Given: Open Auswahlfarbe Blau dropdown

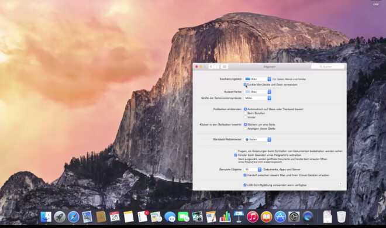Looking at the screenshot, I should (257, 92).
